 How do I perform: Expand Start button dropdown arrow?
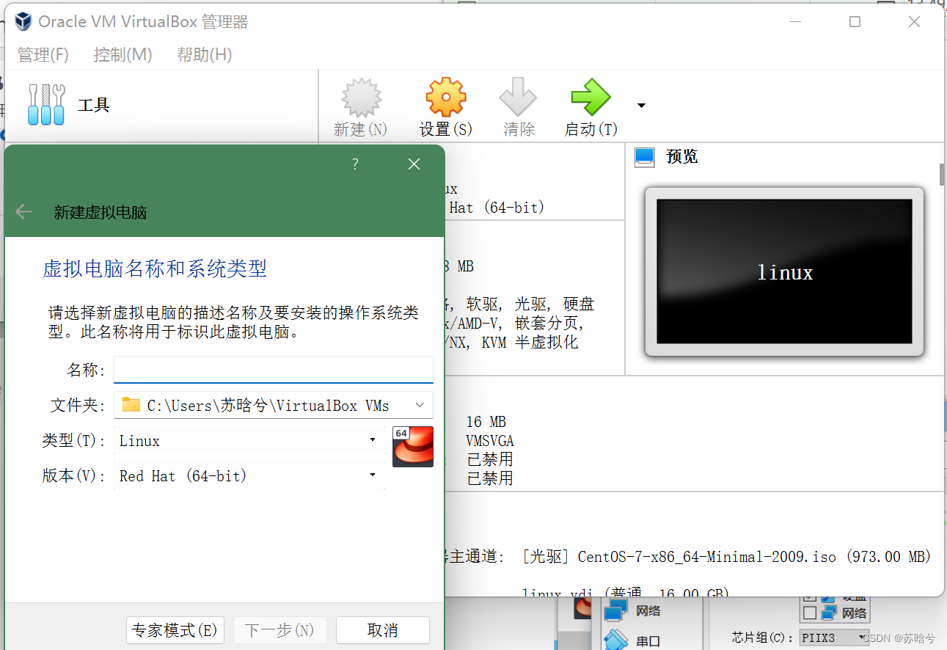coord(641,106)
